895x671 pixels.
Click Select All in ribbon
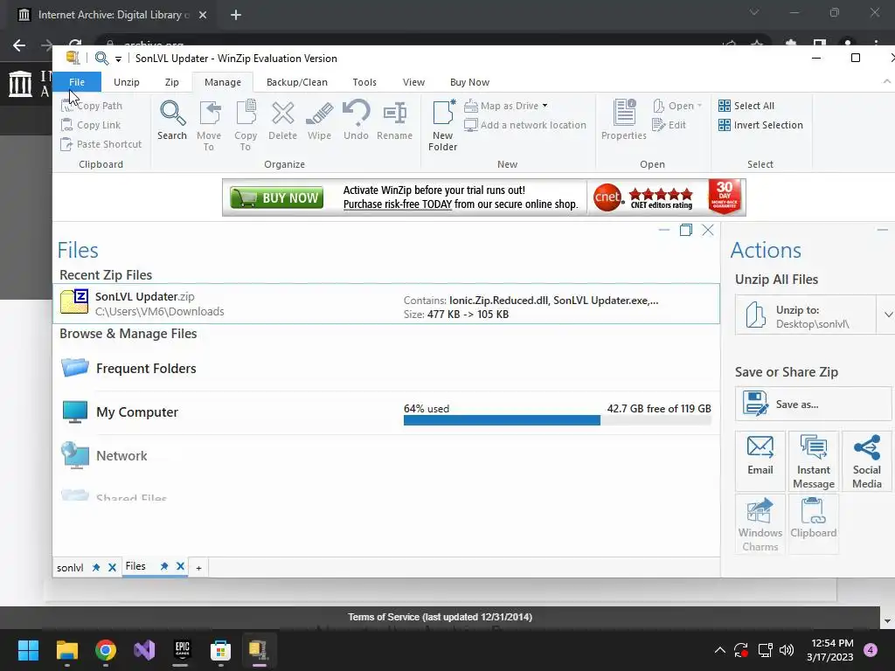click(x=746, y=106)
